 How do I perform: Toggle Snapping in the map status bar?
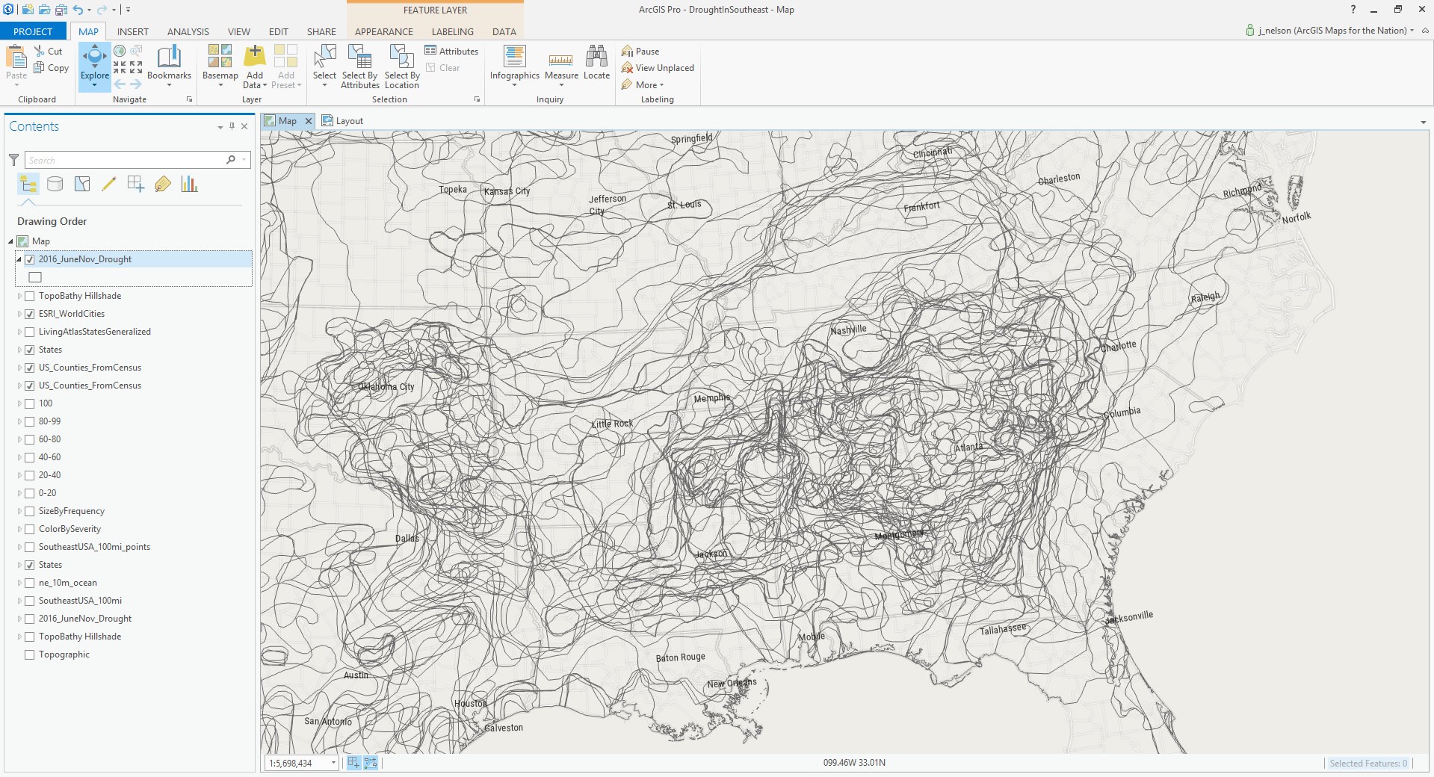[353, 763]
